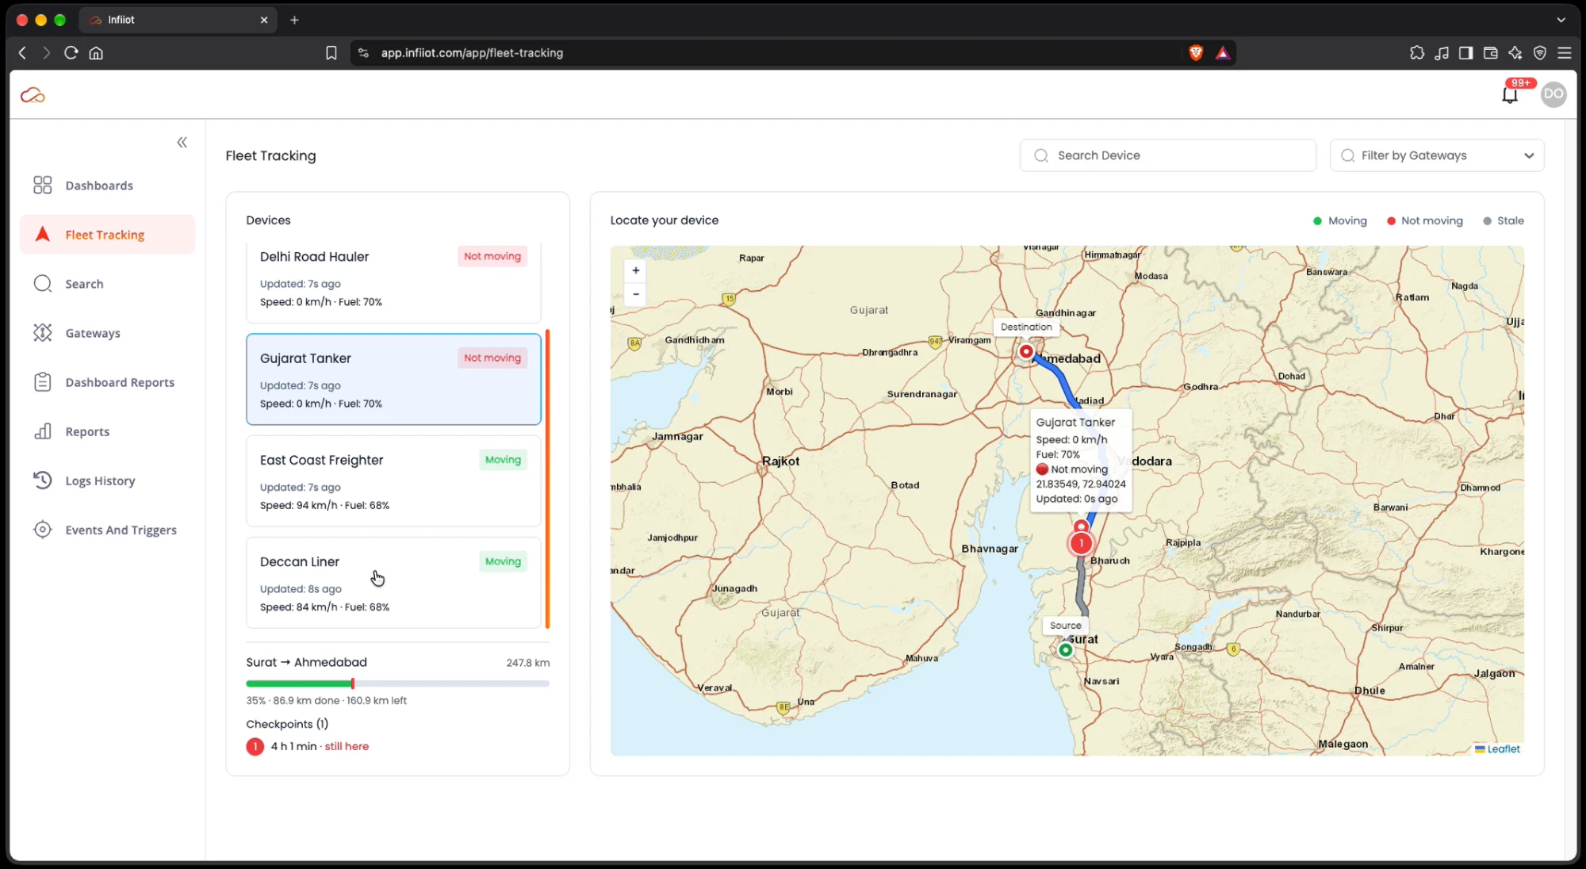
Task: Bookmark this page with bookmark icon
Action: pos(331,52)
